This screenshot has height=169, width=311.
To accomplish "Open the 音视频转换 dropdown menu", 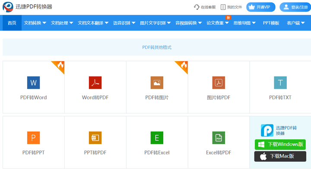I will tap(189, 23).
